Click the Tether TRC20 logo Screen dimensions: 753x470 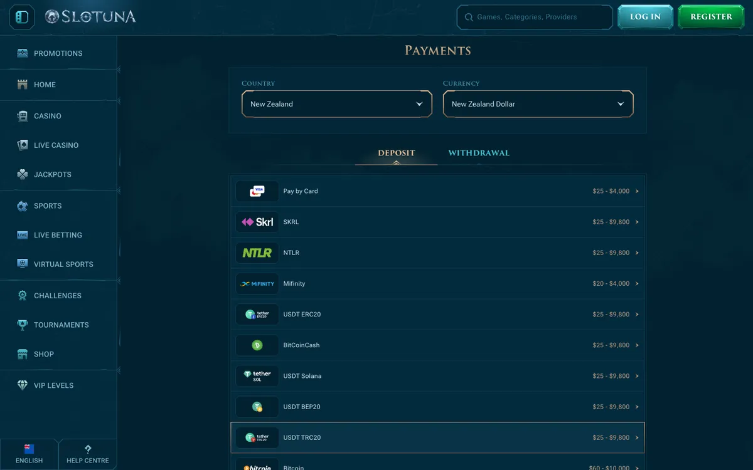[257, 437]
